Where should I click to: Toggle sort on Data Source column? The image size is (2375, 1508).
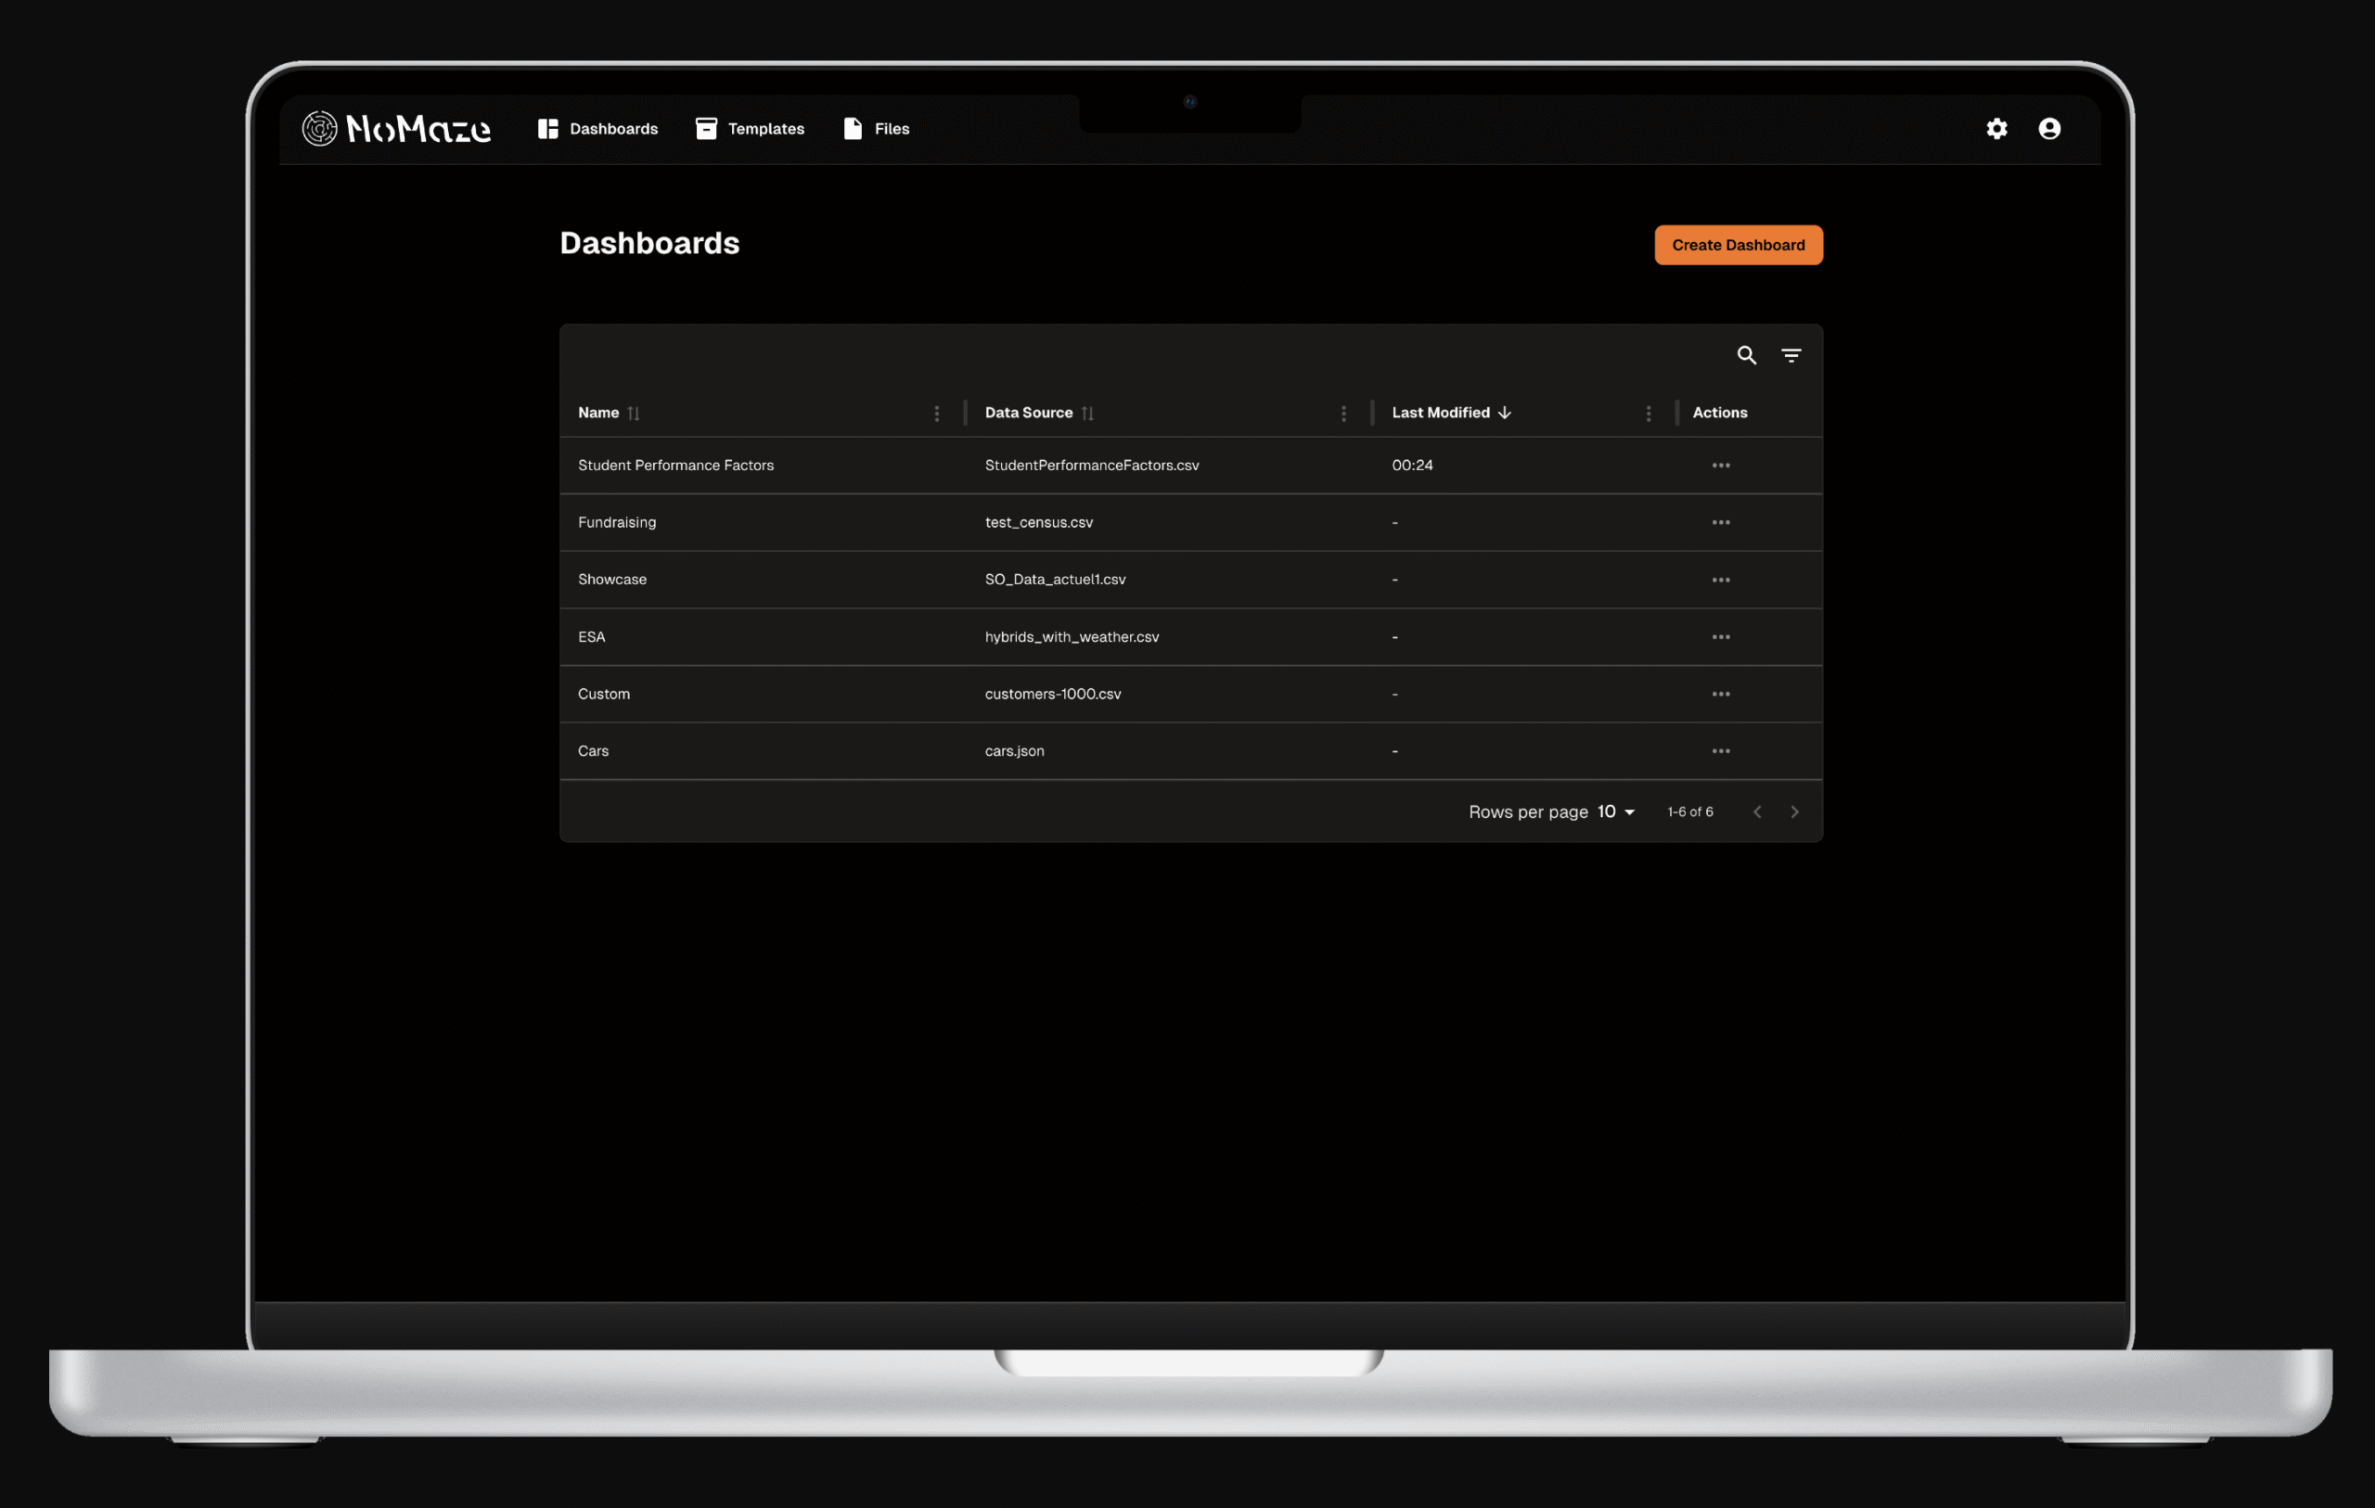point(1087,414)
